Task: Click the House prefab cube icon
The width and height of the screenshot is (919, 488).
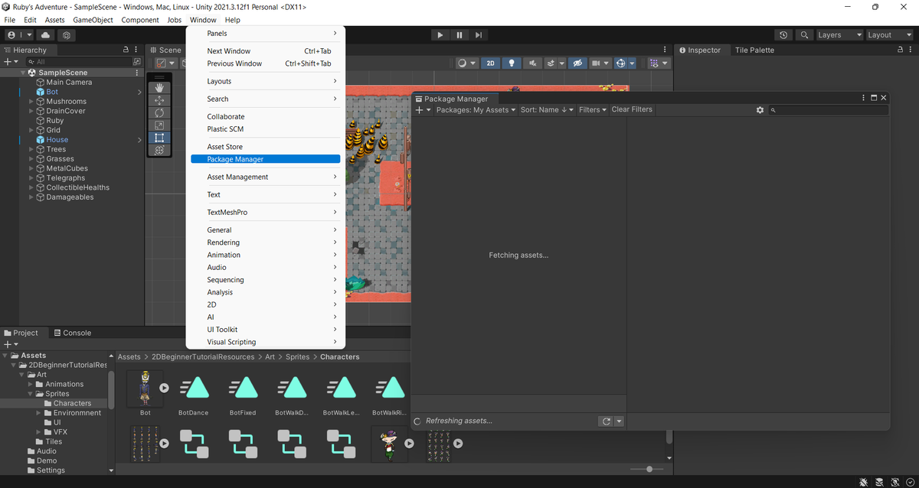Action: [41, 140]
